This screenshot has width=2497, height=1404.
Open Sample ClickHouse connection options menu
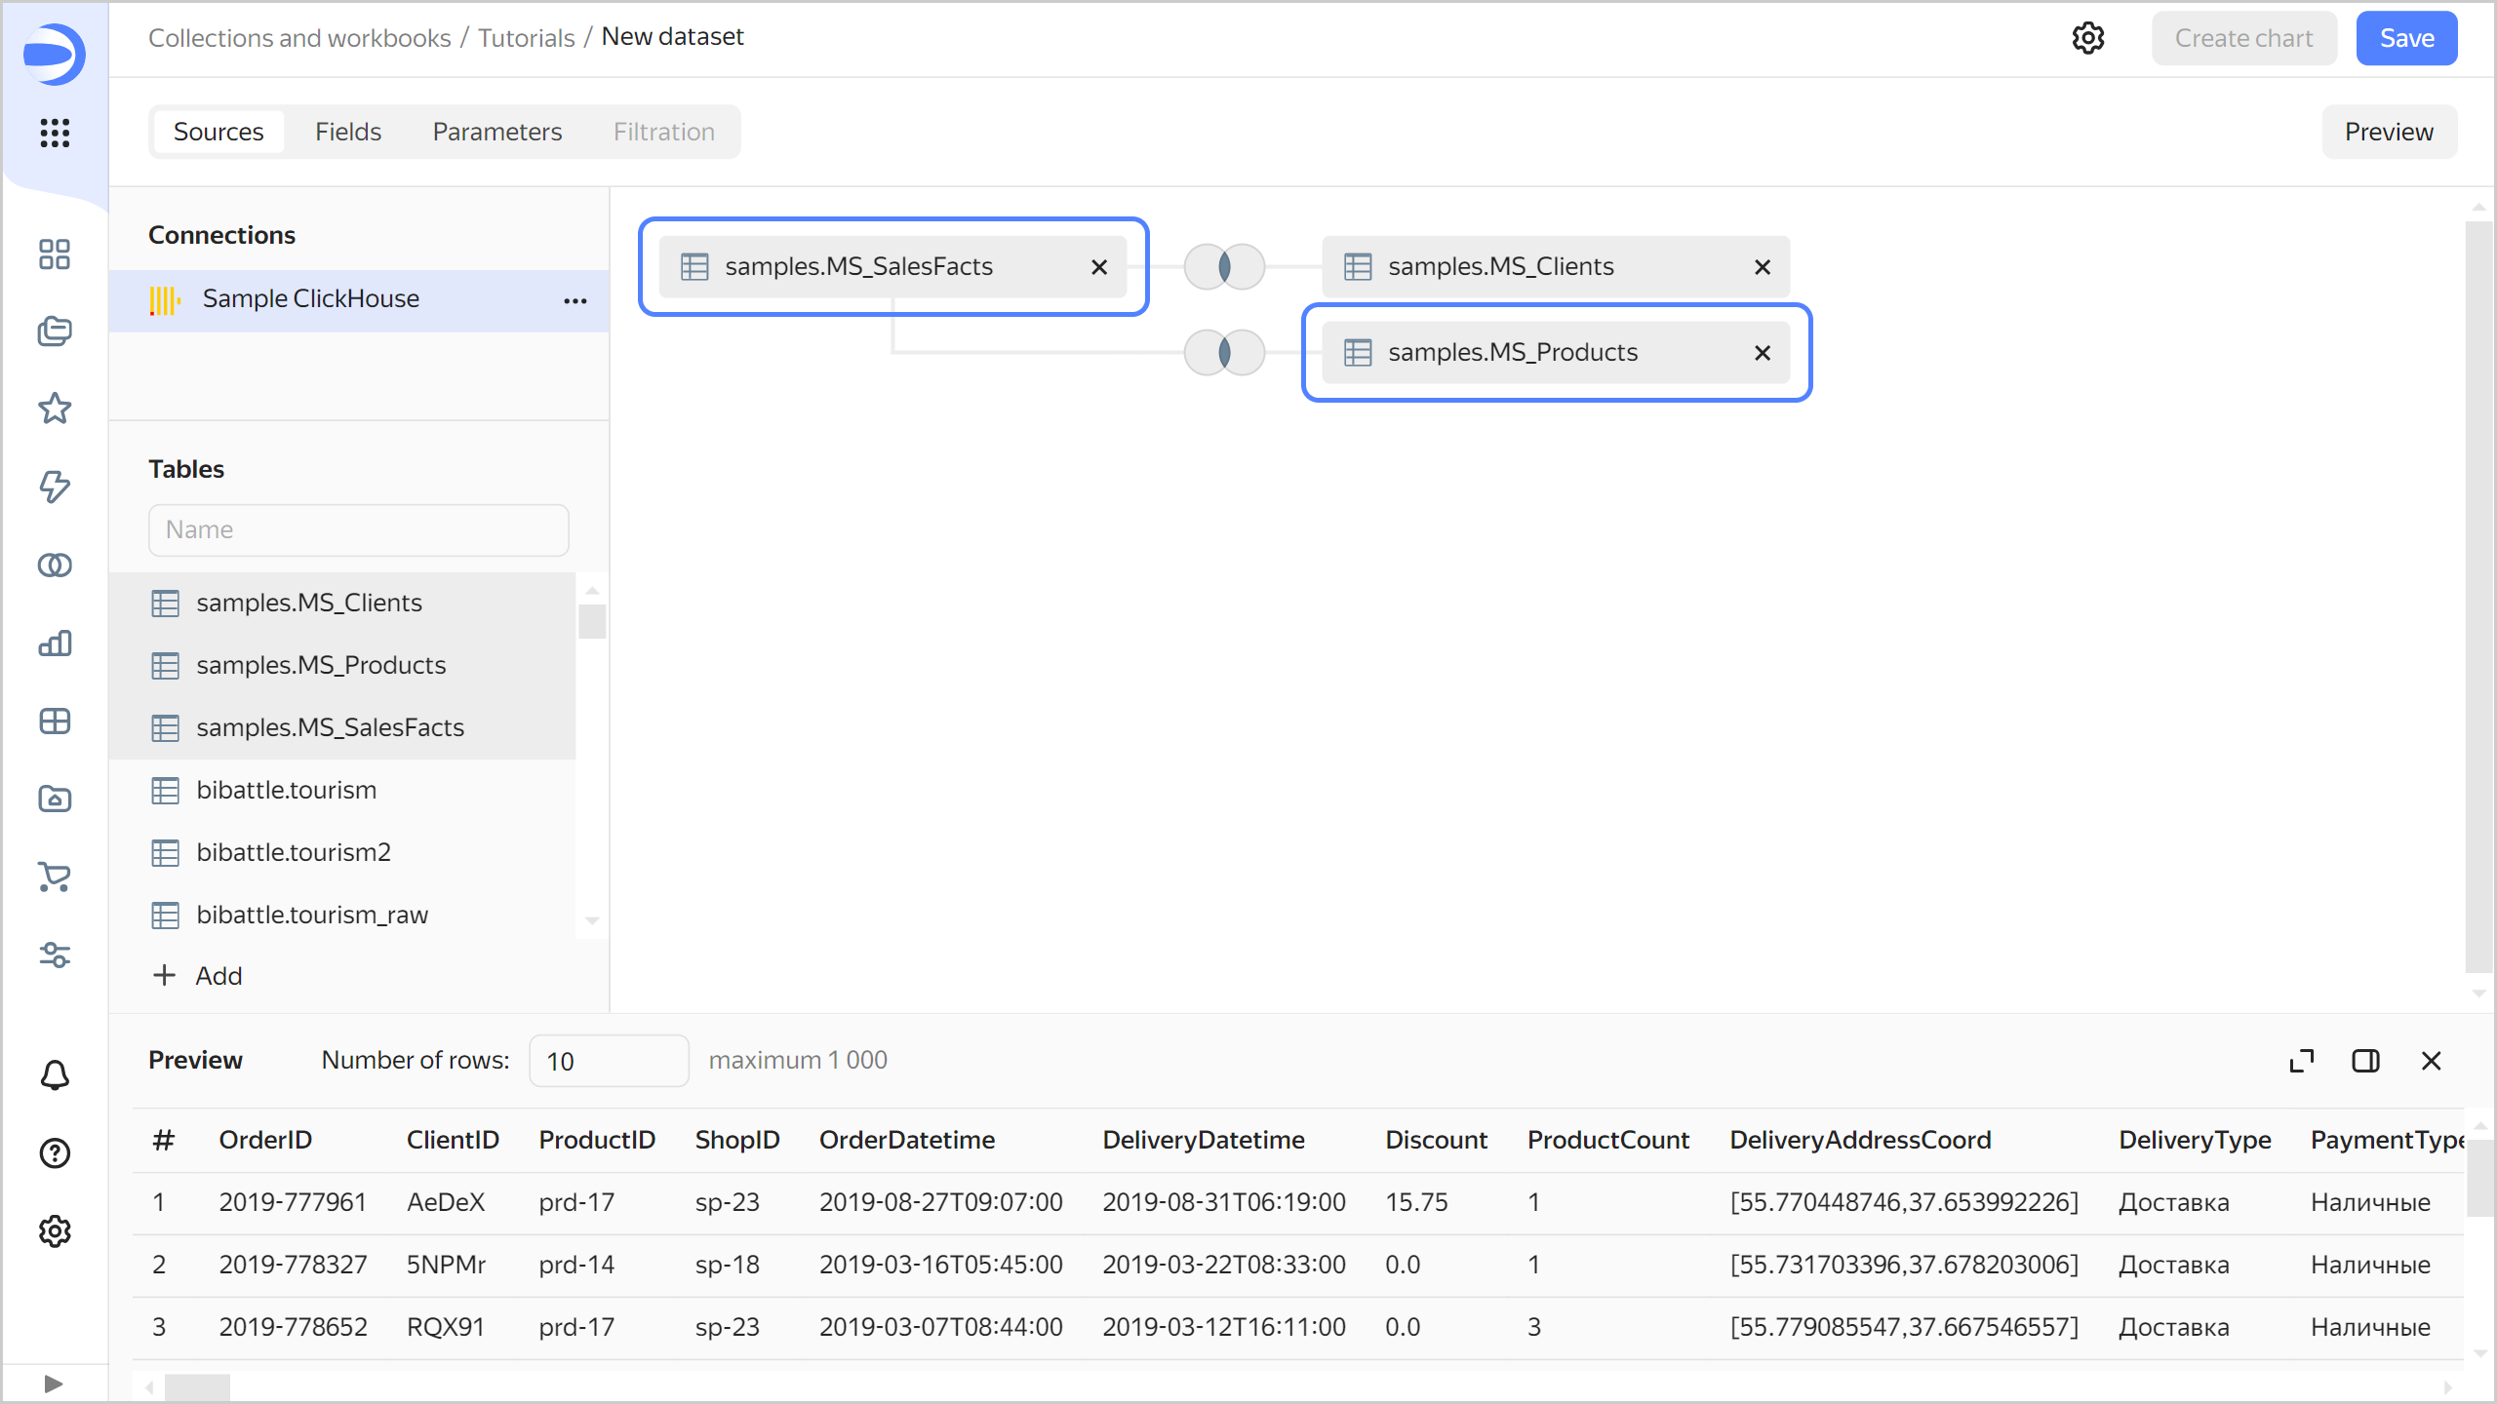point(575,300)
